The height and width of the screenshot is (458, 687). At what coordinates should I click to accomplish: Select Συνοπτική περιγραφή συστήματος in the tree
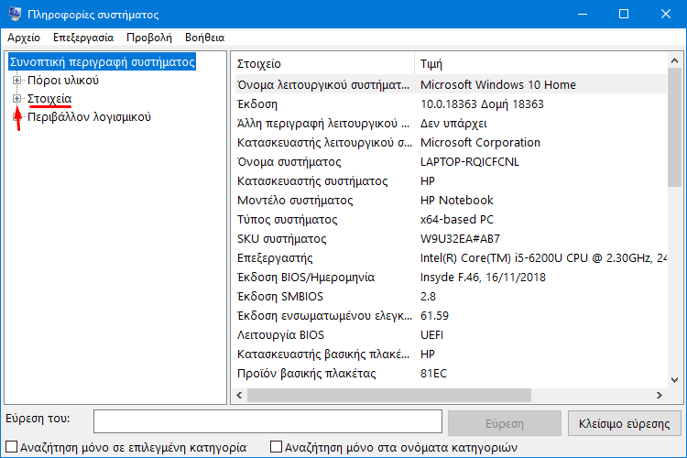(x=102, y=62)
